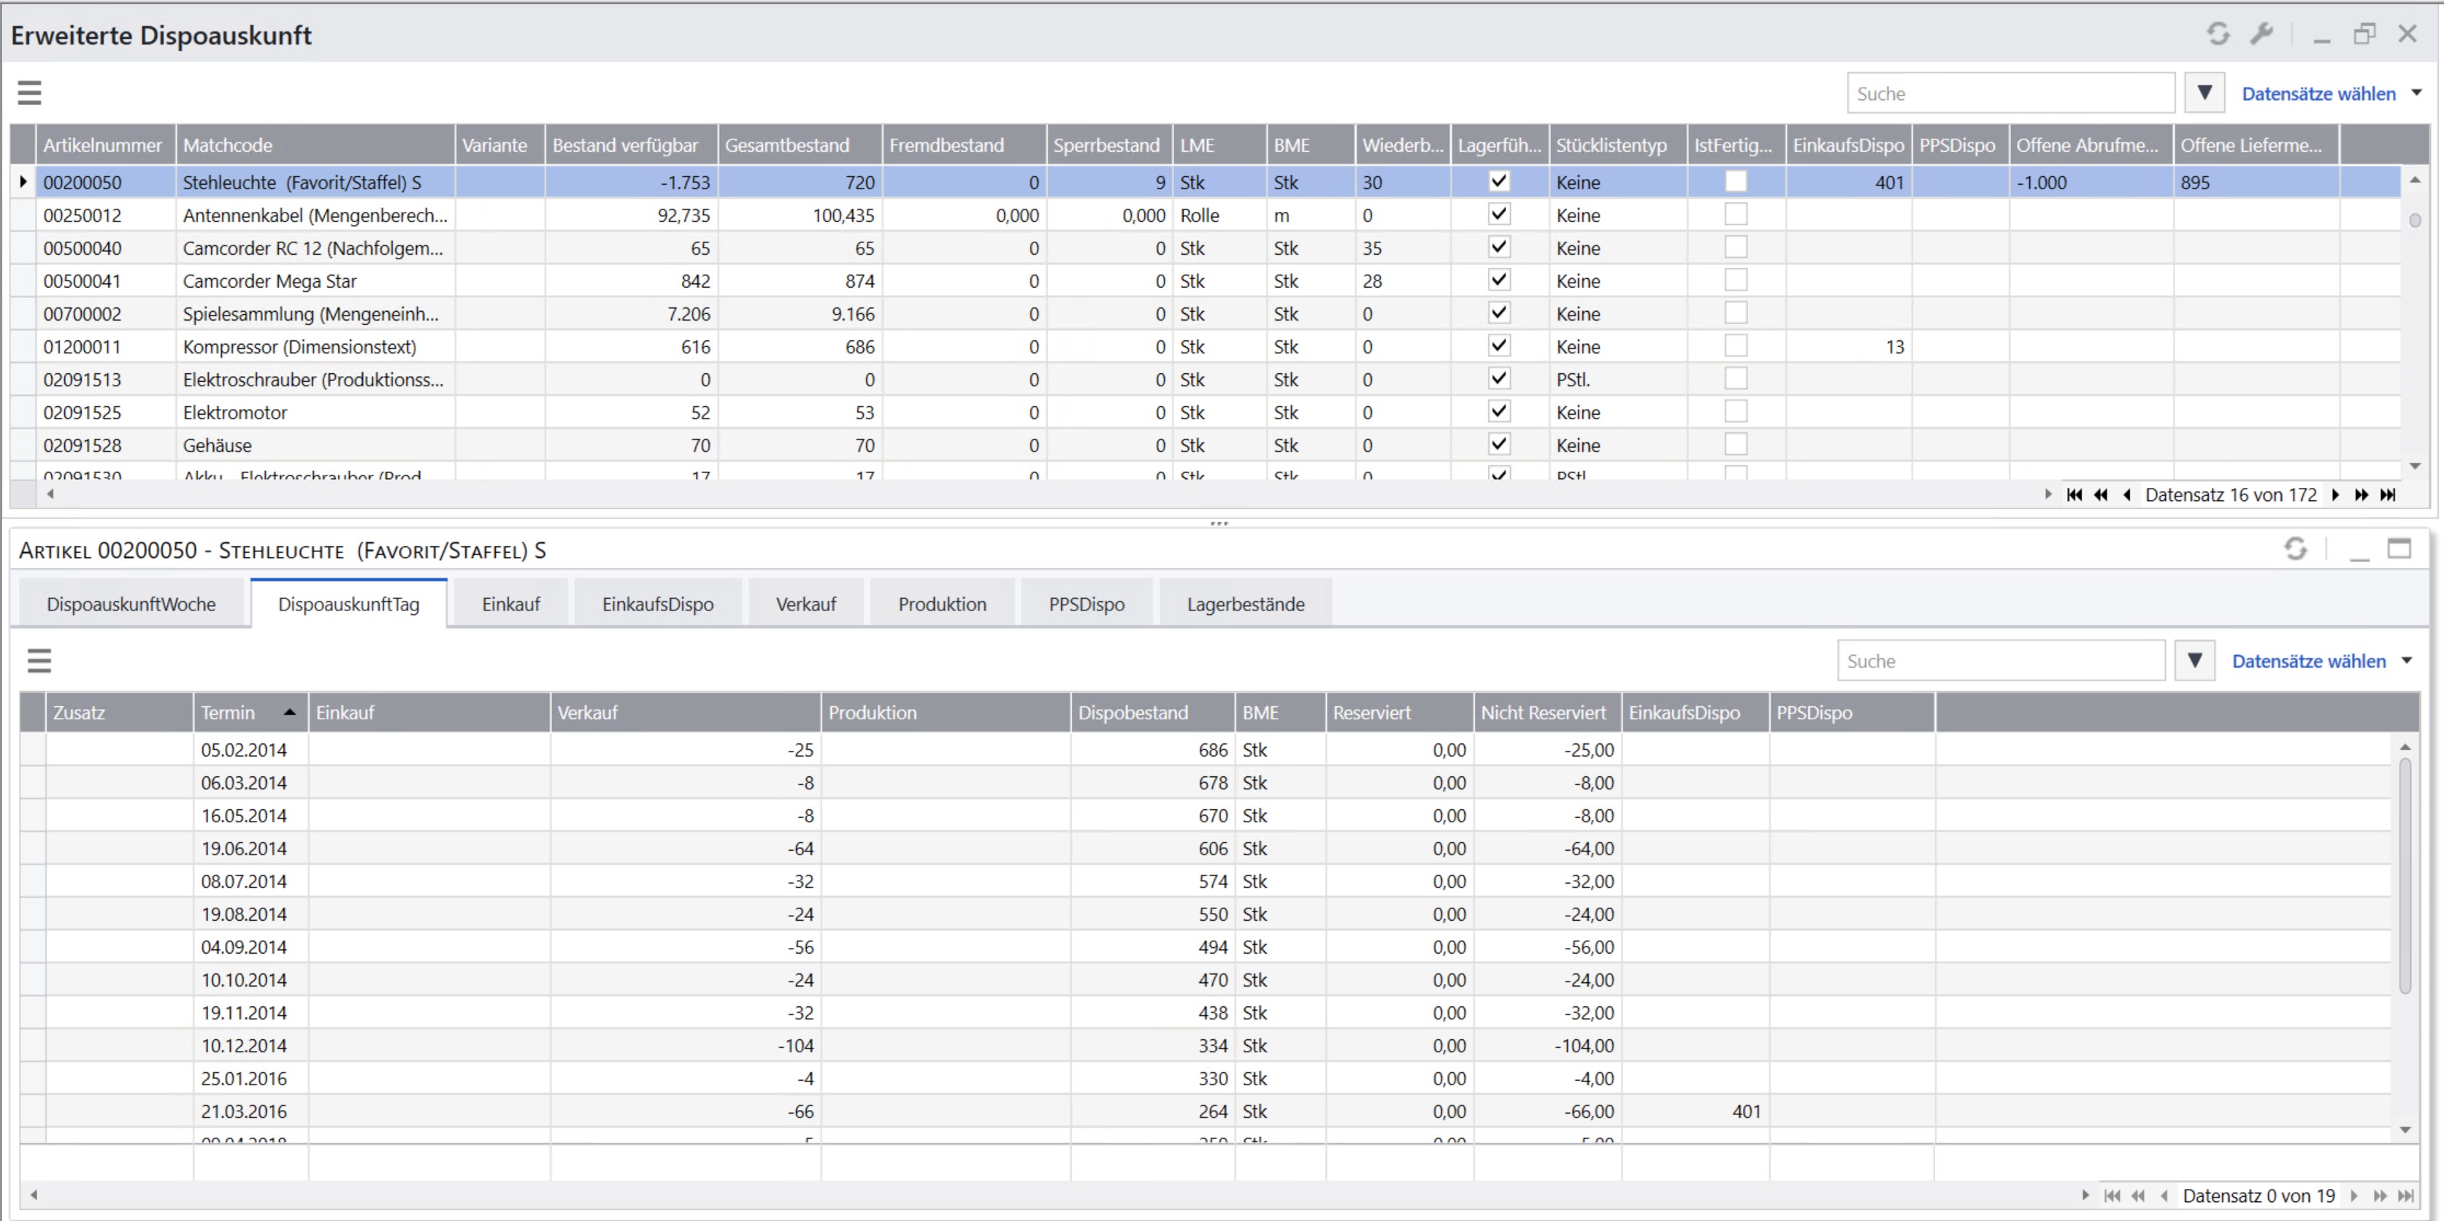
Task: Switch to the EinkaufsDispo tab
Action: point(657,605)
